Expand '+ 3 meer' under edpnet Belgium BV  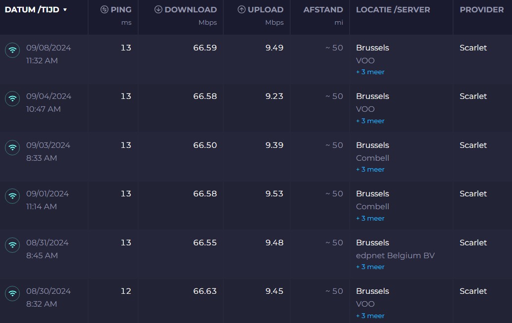tap(370, 267)
